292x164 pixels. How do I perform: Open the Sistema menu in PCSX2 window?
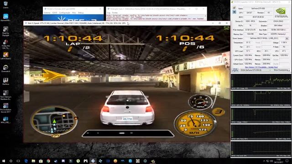point(47,13)
